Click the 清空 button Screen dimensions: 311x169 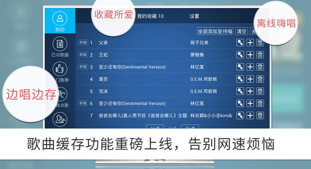241,31
